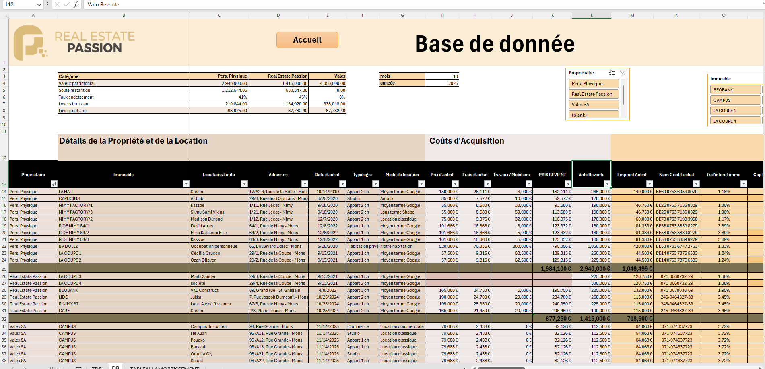Toggle Real Estate Passion in the Propriétaire slicer
The image size is (765, 369).
click(594, 94)
